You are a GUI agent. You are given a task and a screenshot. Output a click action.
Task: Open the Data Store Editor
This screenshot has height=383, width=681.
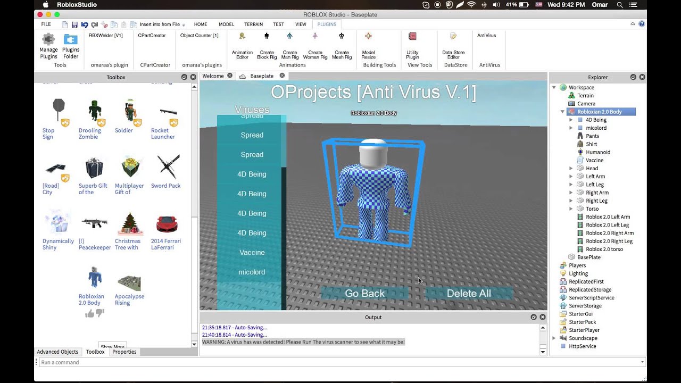point(453,46)
